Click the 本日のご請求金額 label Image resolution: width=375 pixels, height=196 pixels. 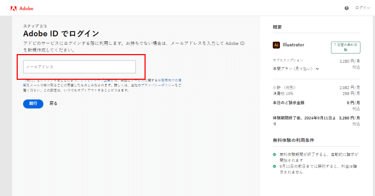coord(289,103)
